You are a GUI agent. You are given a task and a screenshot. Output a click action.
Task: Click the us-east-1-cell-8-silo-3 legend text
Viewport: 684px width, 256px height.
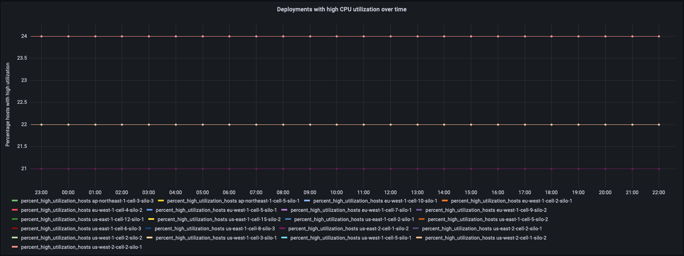[214, 229]
